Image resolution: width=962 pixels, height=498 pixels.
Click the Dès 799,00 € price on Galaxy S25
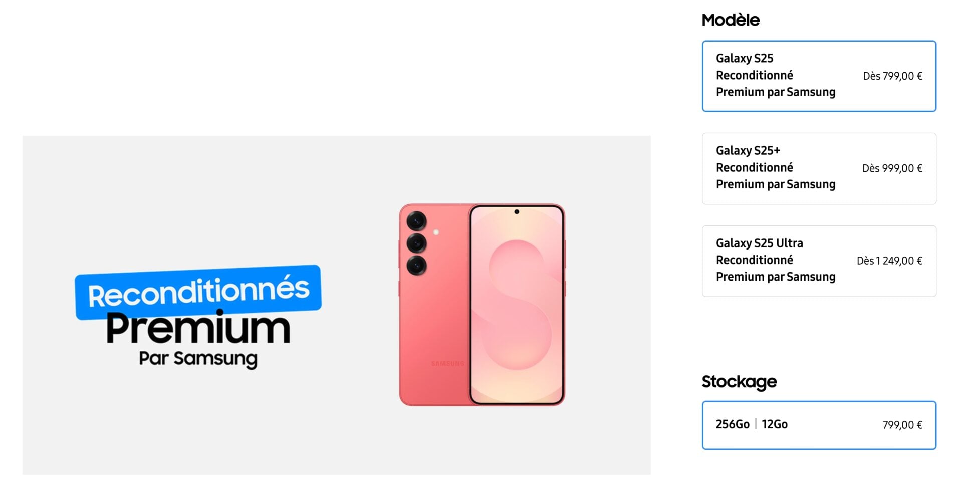click(894, 76)
